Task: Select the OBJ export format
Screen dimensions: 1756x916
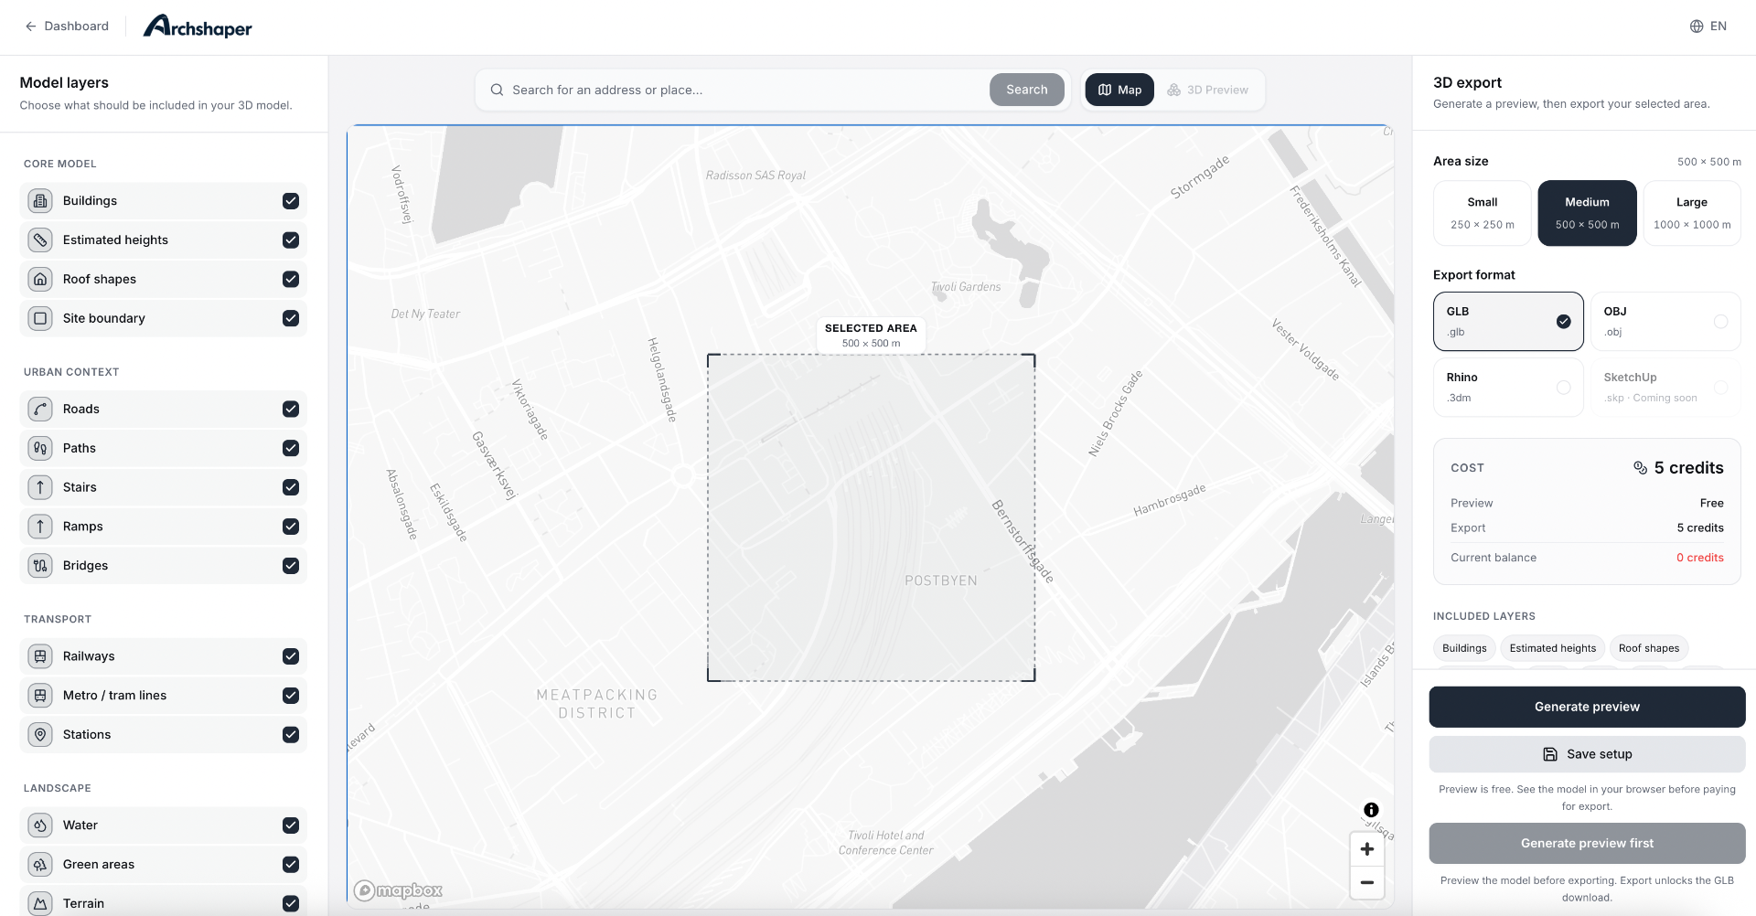Action: [1665, 322]
